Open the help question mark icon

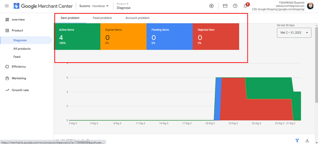(x=235, y=6)
